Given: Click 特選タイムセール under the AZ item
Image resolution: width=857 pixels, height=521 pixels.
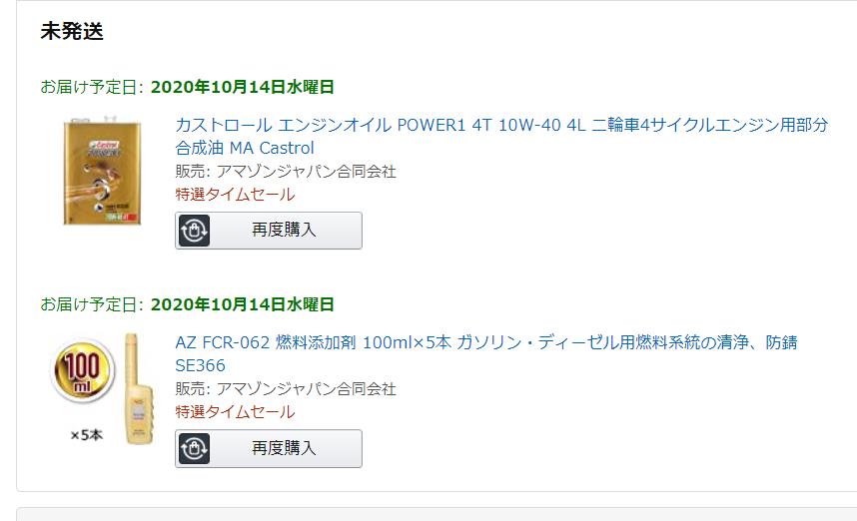Looking at the screenshot, I should coord(235,412).
